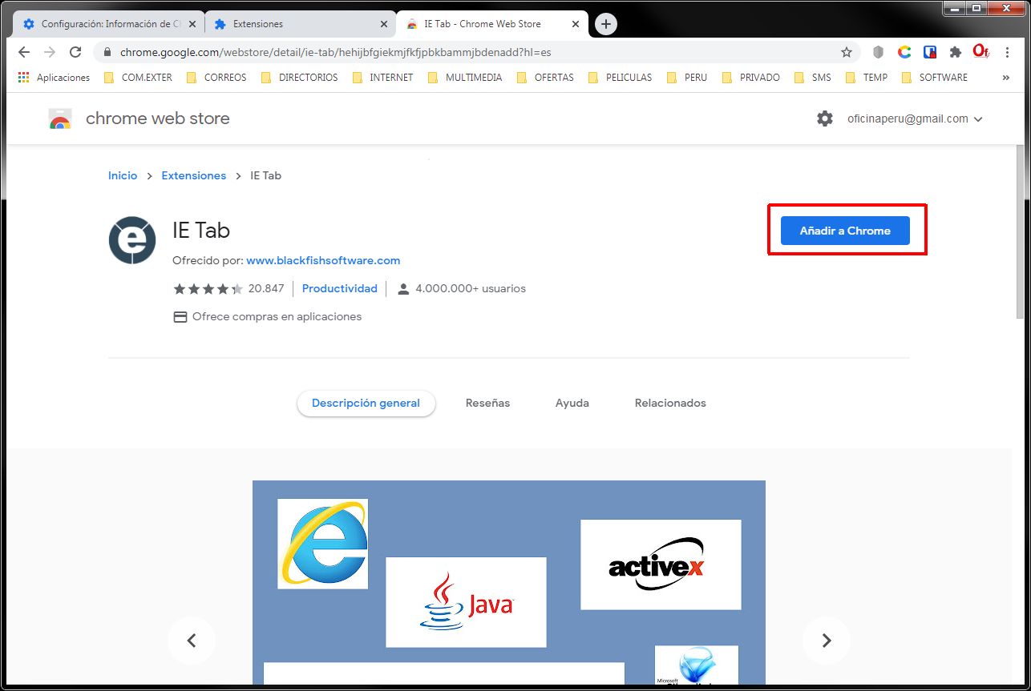This screenshot has height=691, width=1031.
Task: Open a new browser tab
Action: pyautogui.click(x=606, y=24)
